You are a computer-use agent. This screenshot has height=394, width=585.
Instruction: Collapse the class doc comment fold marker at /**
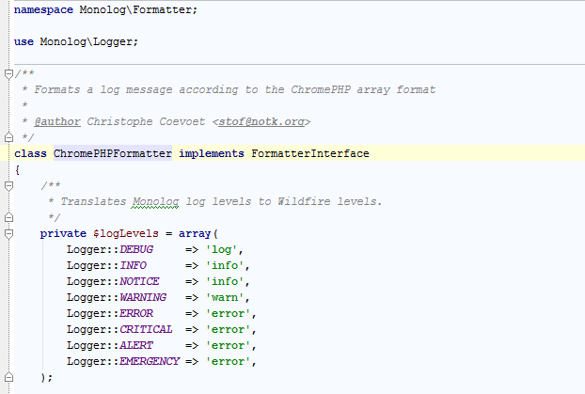[9, 74]
